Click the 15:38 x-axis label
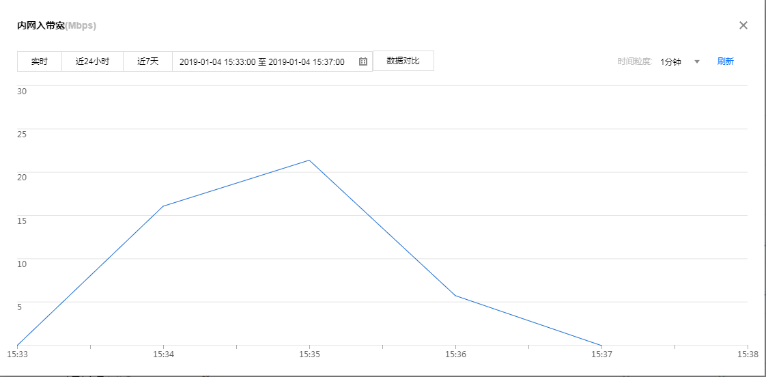The image size is (766, 377). [x=748, y=354]
